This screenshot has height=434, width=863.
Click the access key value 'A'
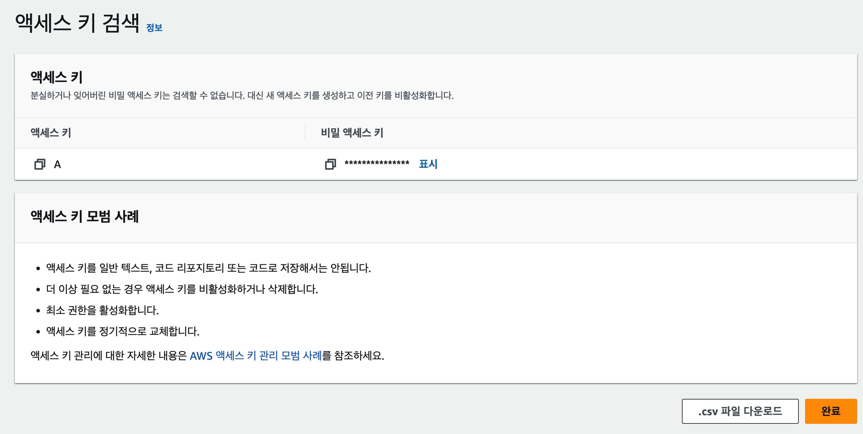pyautogui.click(x=58, y=165)
